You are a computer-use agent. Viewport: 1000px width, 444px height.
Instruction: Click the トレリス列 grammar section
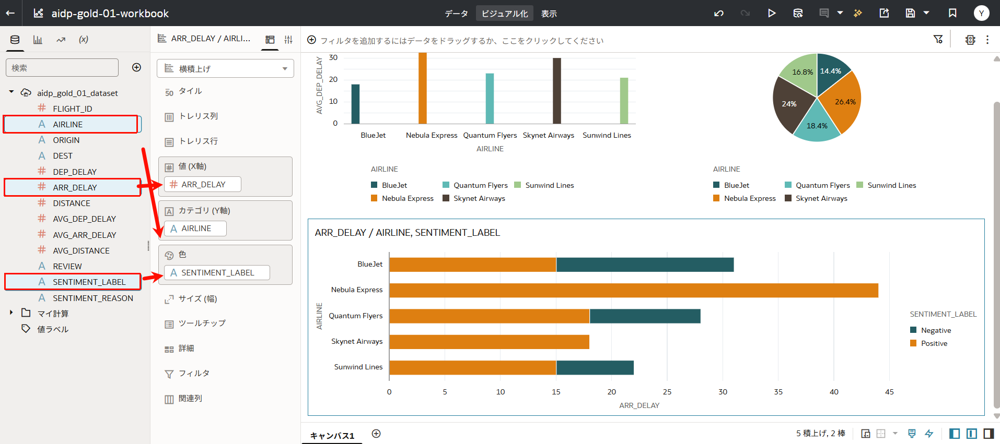(x=198, y=116)
